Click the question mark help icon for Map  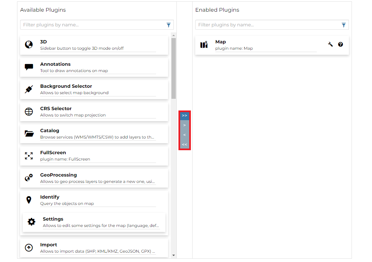(x=341, y=44)
